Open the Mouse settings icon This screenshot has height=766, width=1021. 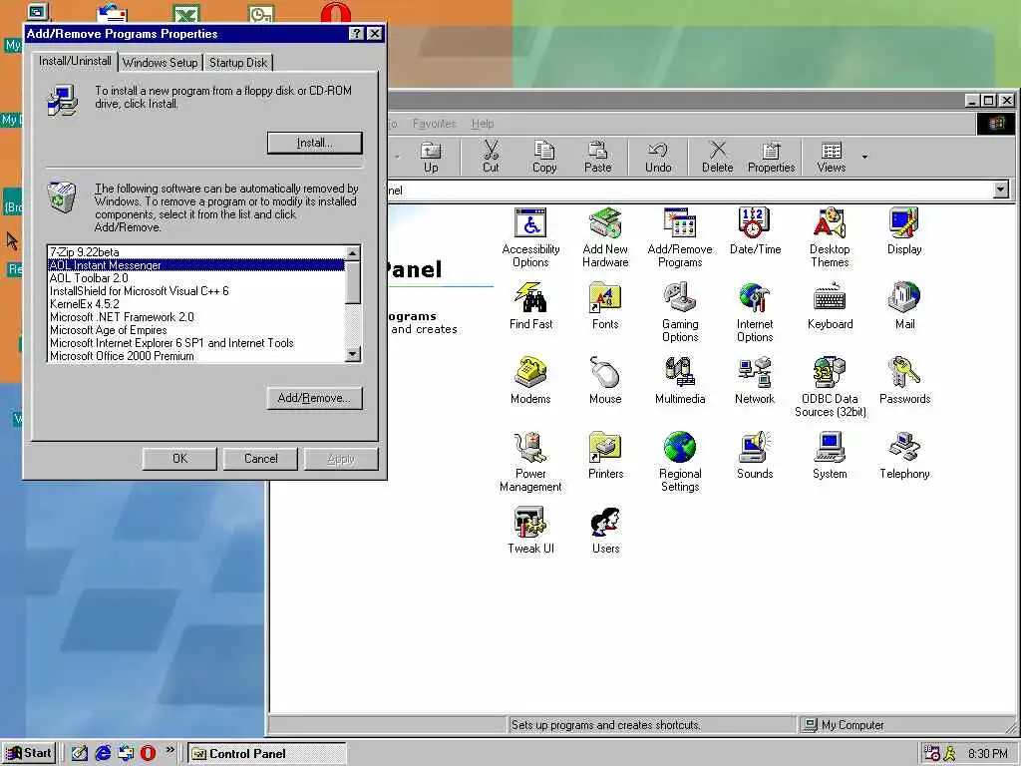pos(605,381)
